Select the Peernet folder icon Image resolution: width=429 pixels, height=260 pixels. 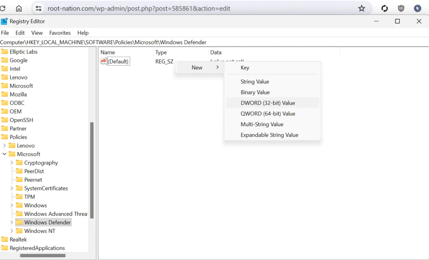click(x=19, y=179)
